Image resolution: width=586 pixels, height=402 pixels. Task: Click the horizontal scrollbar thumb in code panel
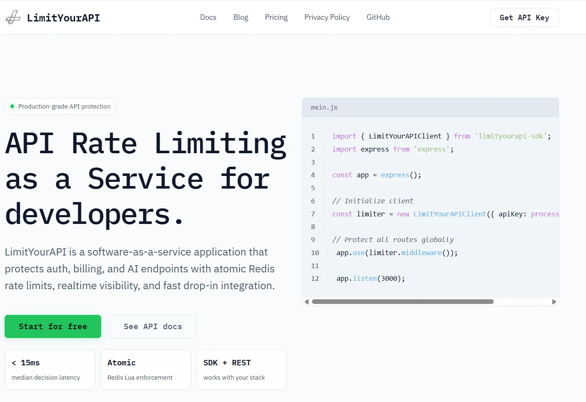click(403, 301)
